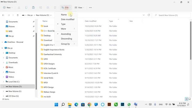Select ICDL Certificate folder
Viewport: 192px width, 108px height.
(x=50, y=68)
